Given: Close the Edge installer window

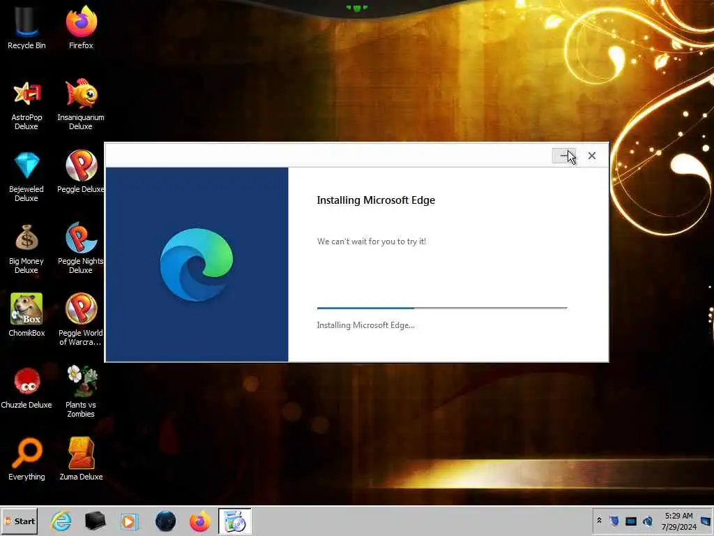Looking at the screenshot, I should pos(591,156).
